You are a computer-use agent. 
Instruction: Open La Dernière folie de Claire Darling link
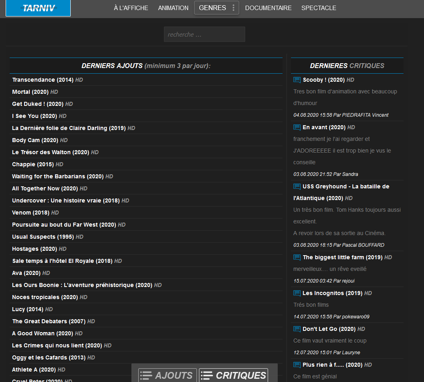click(74, 128)
